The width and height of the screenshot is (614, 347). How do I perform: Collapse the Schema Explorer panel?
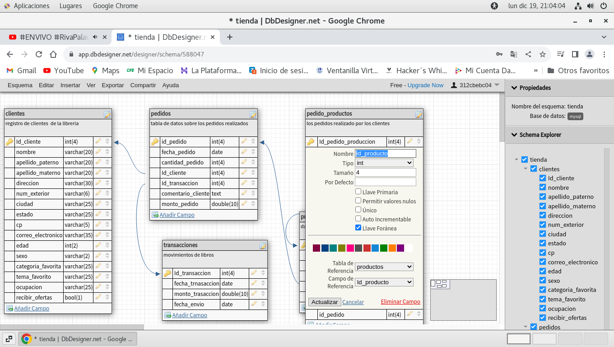click(513, 135)
